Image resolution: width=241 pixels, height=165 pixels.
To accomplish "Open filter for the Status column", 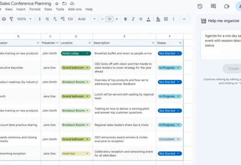I will [x=180, y=43].
